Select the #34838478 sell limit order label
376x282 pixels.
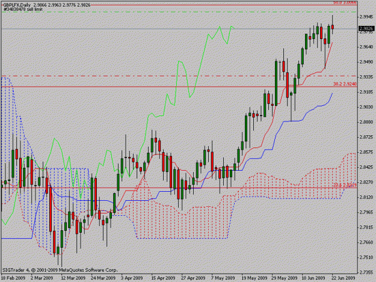pos(23,10)
